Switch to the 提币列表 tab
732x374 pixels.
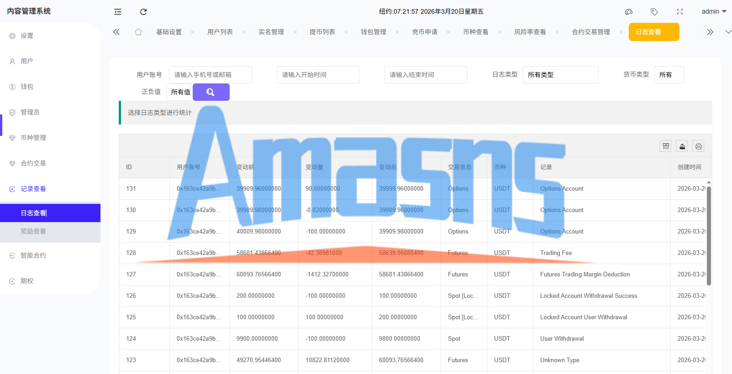tap(322, 32)
